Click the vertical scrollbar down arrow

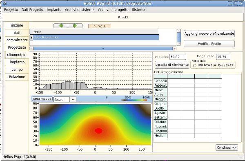click(179, 44)
